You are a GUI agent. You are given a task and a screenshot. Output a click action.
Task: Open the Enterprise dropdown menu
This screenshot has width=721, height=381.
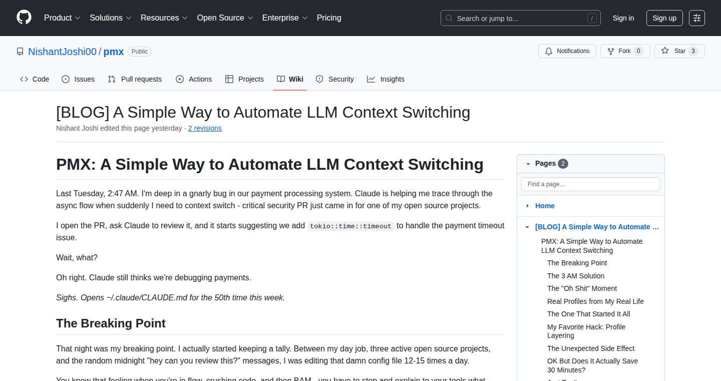[x=285, y=18]
